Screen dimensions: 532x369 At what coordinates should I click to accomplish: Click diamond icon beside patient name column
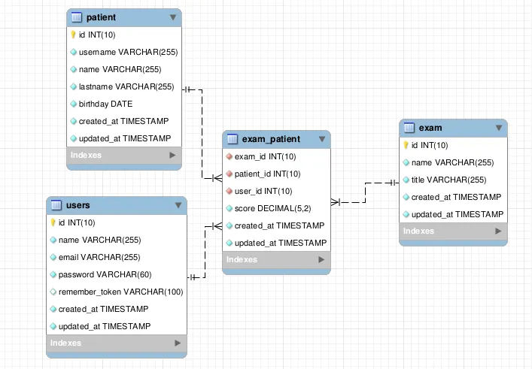click(73, 69)
